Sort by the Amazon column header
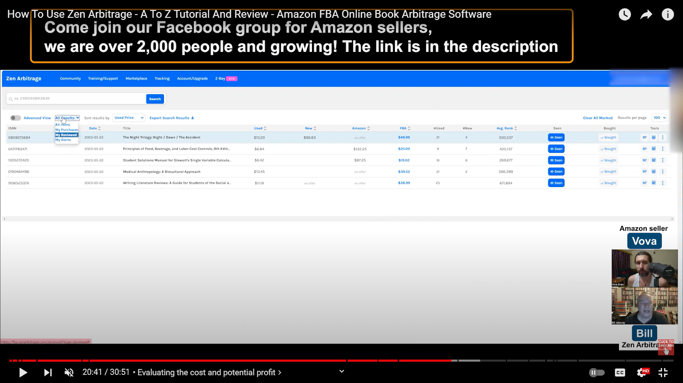 click(x=361, y=128)
